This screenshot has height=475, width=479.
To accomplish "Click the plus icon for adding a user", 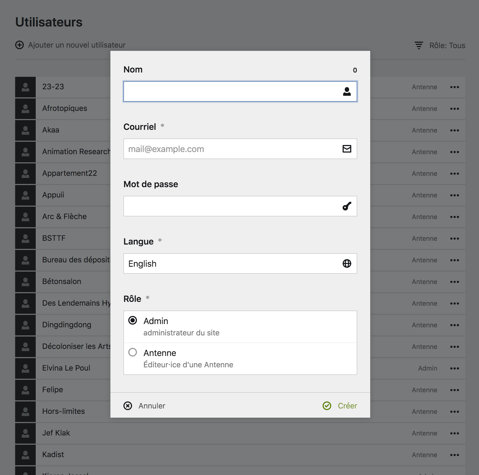I will click(19, 45).
